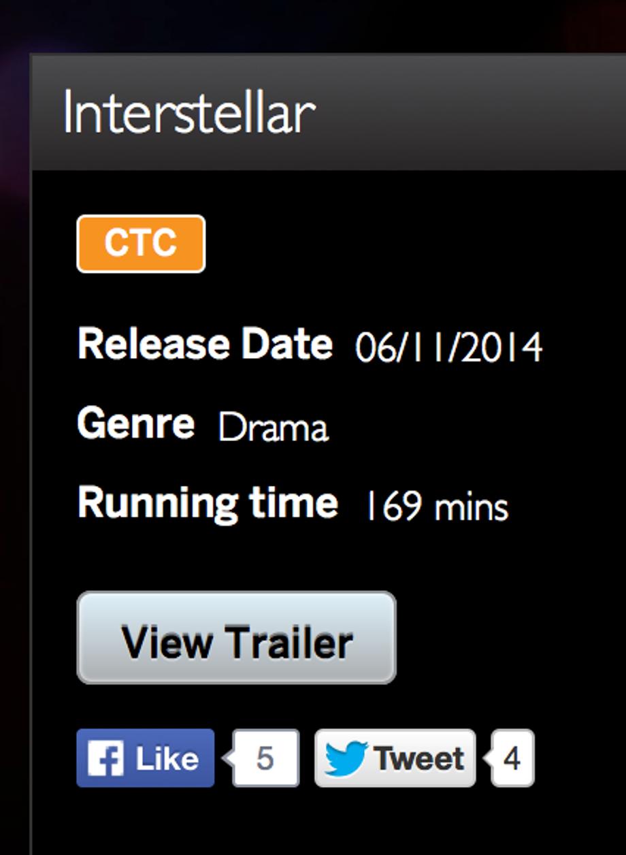
Task: Click the orange CTC rating badge
Action: [x=141, y=244]
